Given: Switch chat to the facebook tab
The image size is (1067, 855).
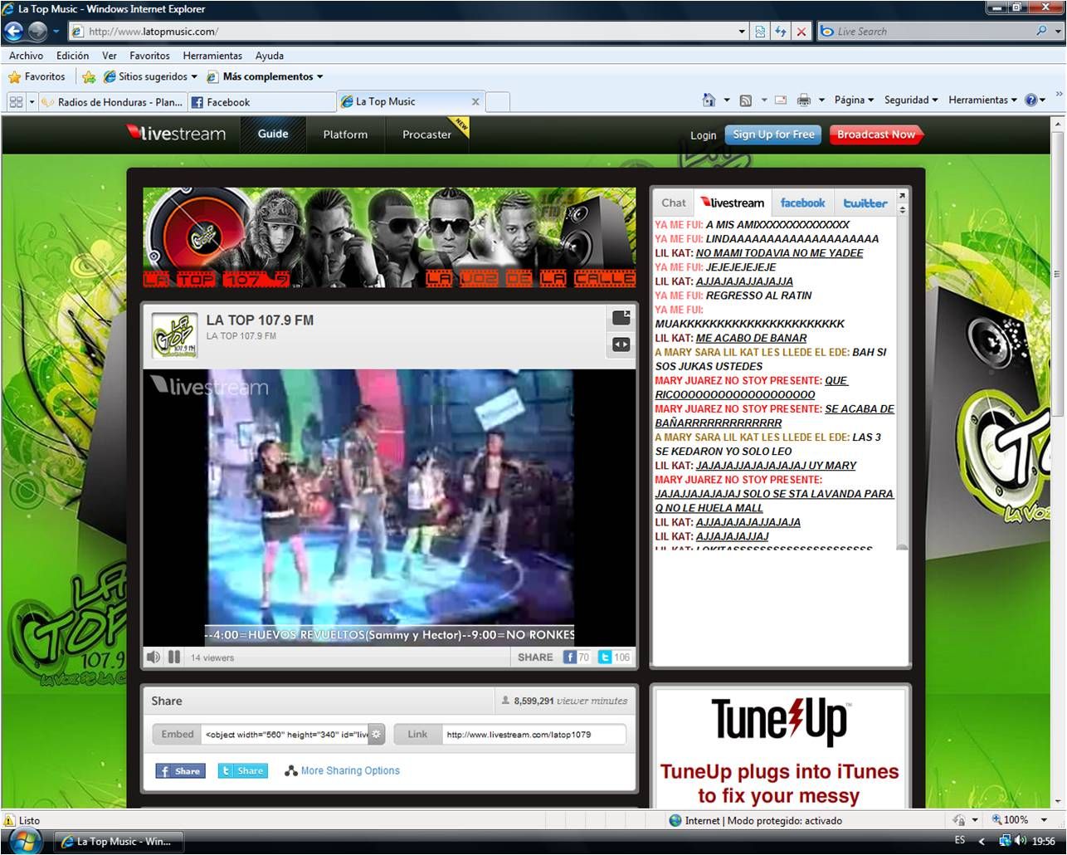Looking at the screenshot, I should coord(802,203).
